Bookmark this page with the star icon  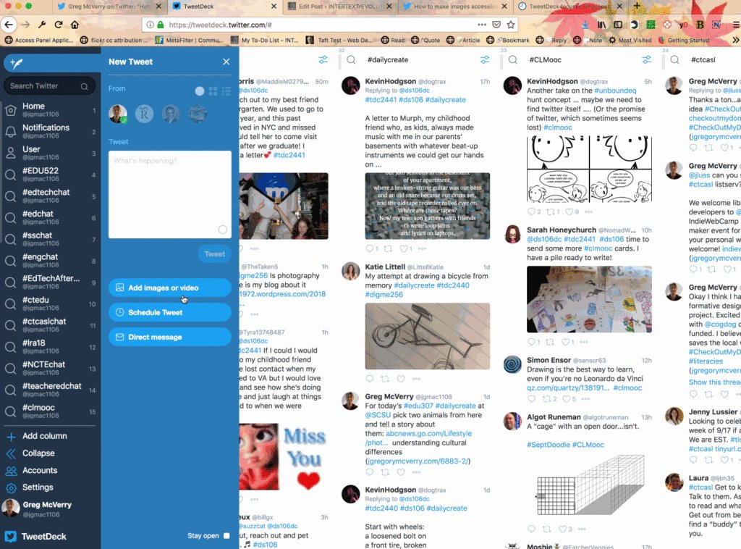pyautogui.click(x=511, y=25)
